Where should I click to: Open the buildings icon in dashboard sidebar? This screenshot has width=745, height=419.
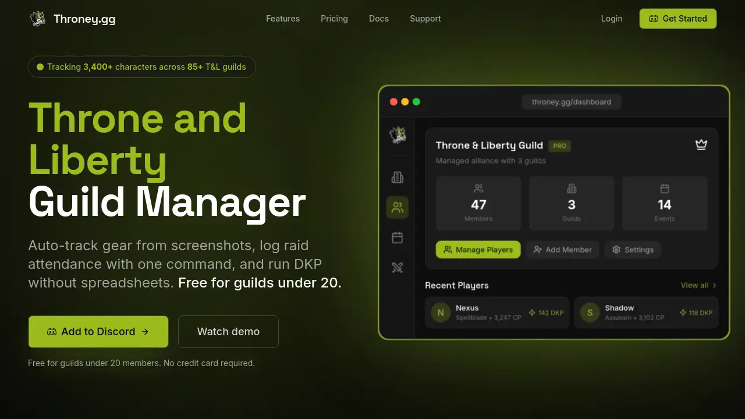pyautogui.click(x=398, y=177)
